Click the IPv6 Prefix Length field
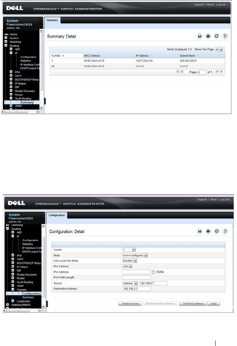The height and width of the screenshot is (346, 237). click(136, 278)
